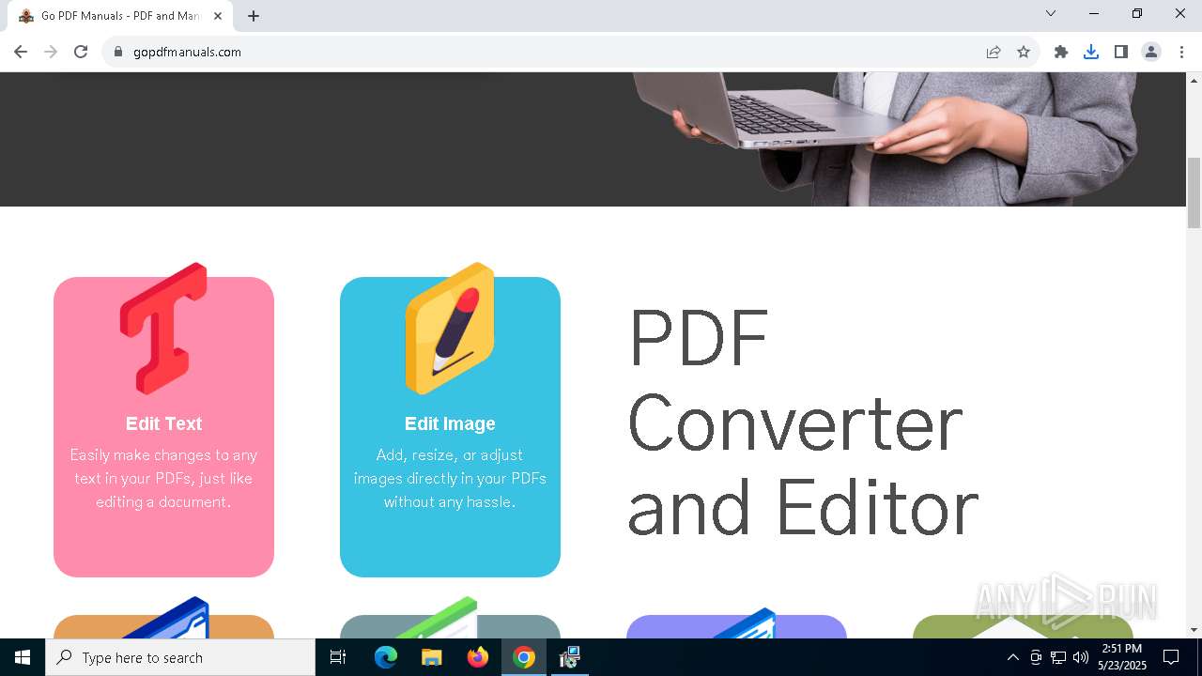
Task: Click the yellow pencil Edit Image icon
Action: click(450, 329)
